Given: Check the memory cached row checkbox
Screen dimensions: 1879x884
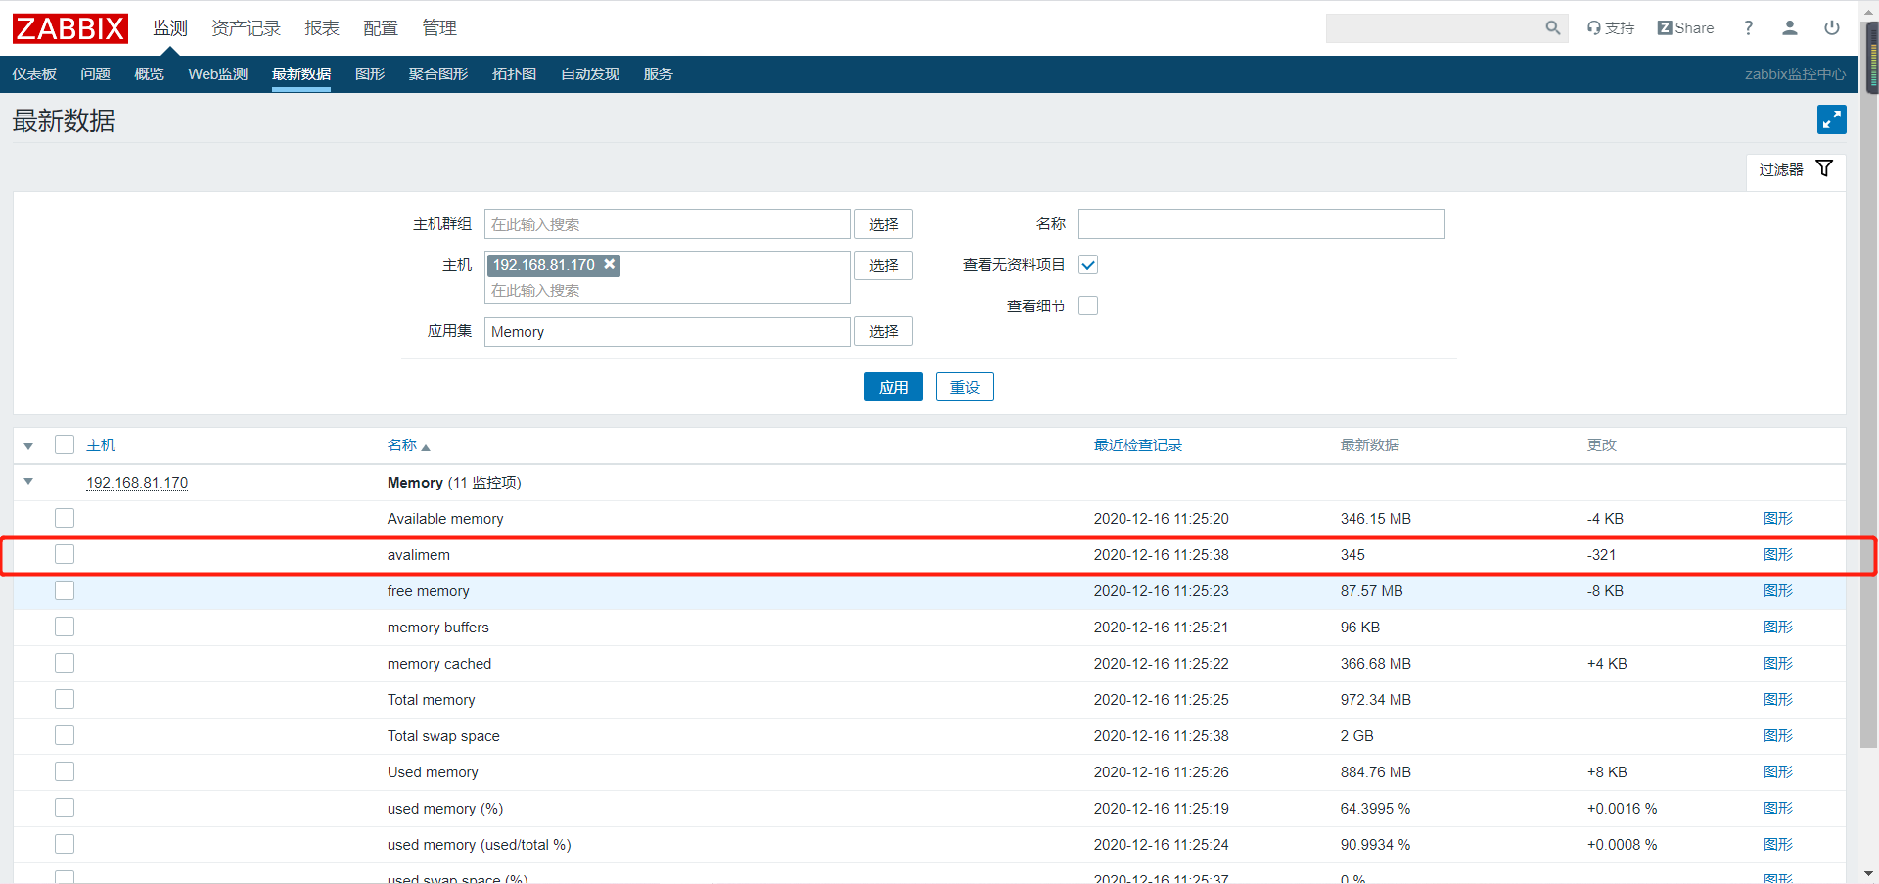Looking at the screenshot, I should (65, 663).
